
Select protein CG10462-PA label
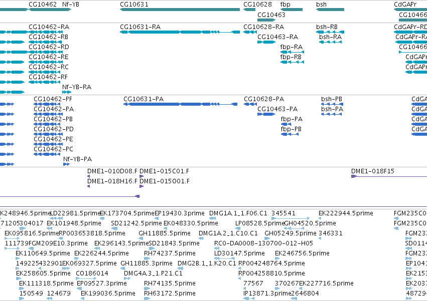click(x=54, y=109)
